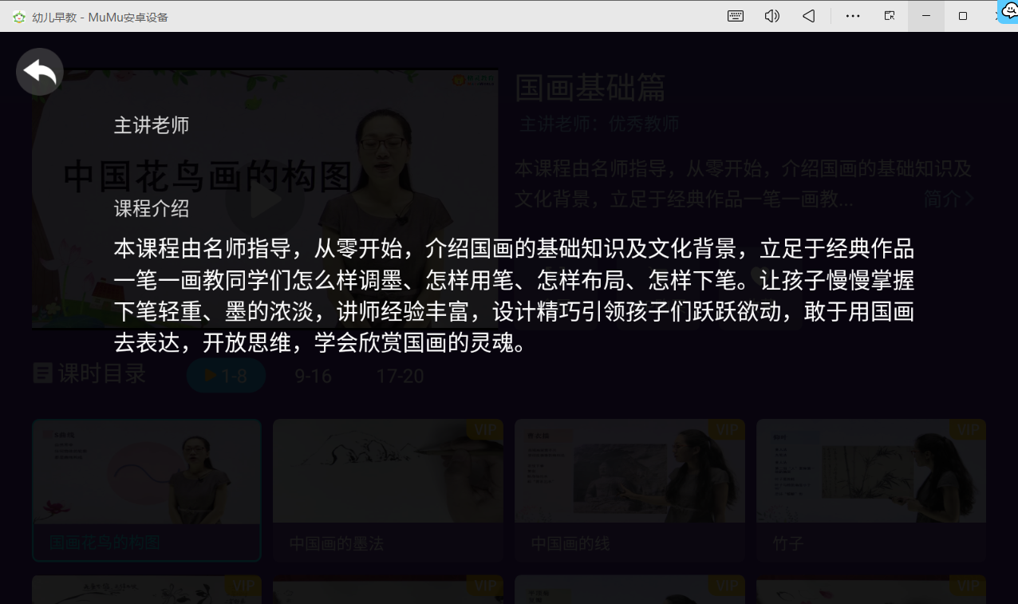Click the 主讲老师：优秀教师 line
1018x604 pixels.
click(599, 124)
